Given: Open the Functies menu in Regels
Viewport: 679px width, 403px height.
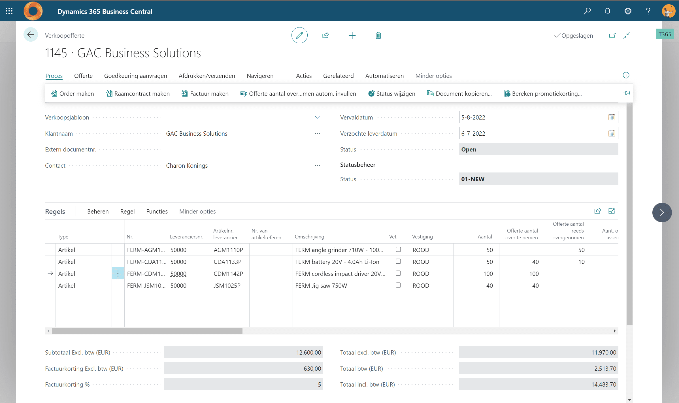Looking at the screenshot, I should 157,211.
